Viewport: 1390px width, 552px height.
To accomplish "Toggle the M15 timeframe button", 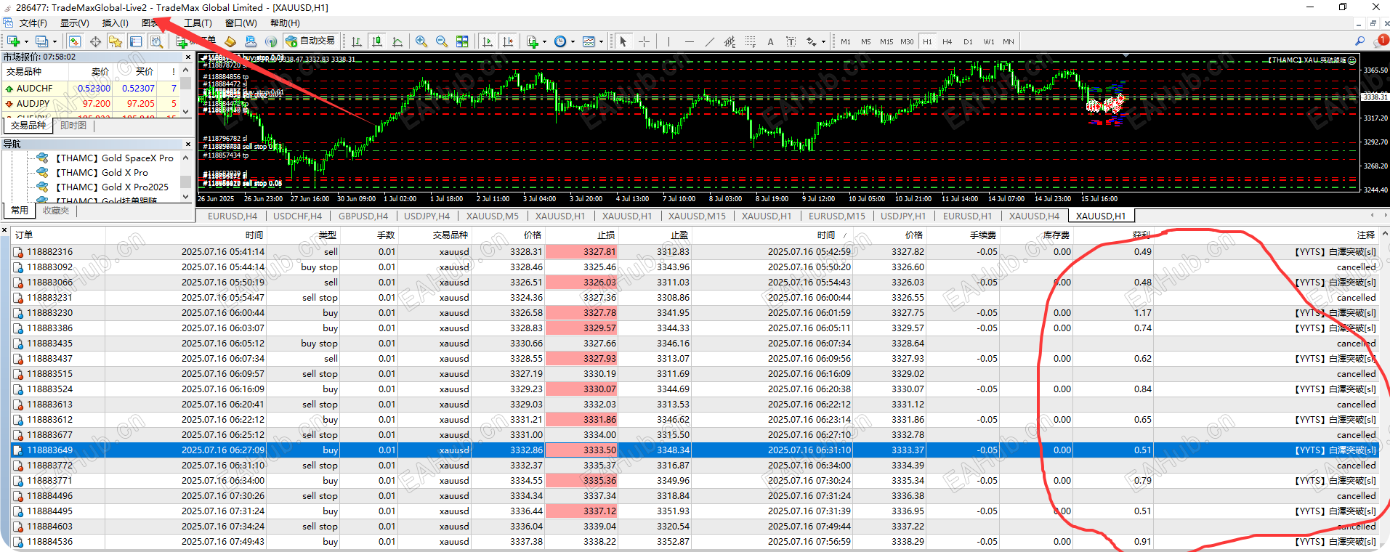I will (x=886, y=42).
